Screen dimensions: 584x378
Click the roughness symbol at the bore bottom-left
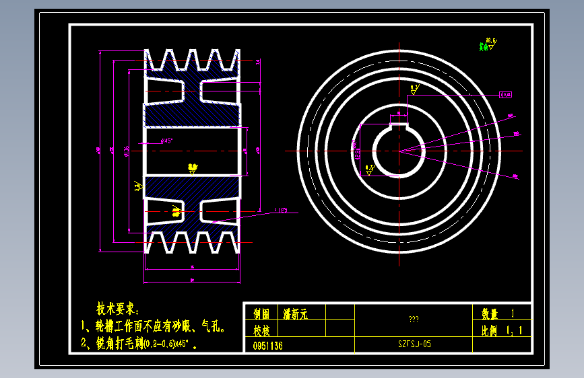(370, 169)
